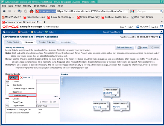Click the Search Target Name go arrow
This screenshot has width=164, height=126.
click(x=161, y=31)
